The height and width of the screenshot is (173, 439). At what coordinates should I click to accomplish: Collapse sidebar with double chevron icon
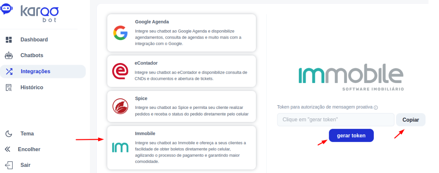pyautogui.click(x=7, y=149)
